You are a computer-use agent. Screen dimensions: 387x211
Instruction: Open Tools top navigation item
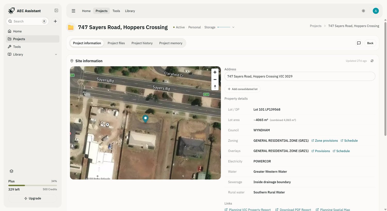116,11
